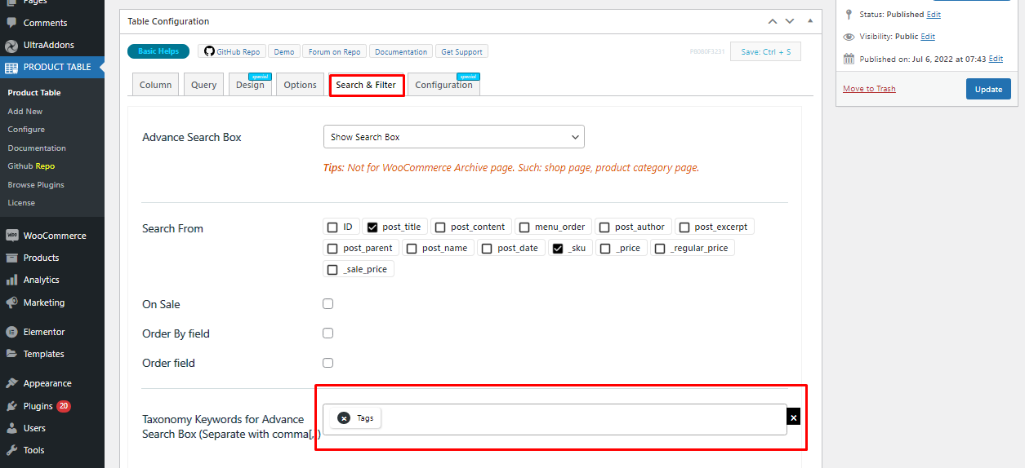The image size is (1025, 468).
Task: Click the Plugins update count badge 20
Action: point(64,406)
